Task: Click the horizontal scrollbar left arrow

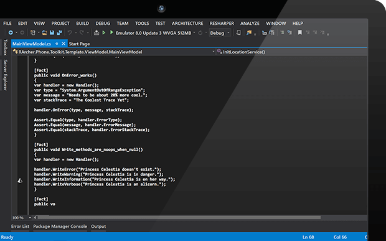Action: (35, 217)
